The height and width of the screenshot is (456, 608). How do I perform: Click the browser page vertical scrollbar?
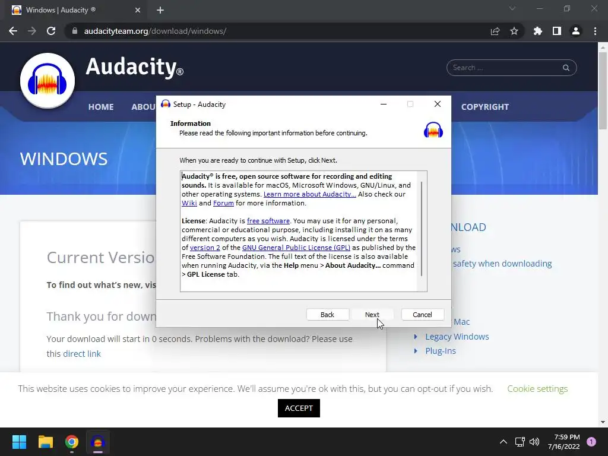(603, 90)
